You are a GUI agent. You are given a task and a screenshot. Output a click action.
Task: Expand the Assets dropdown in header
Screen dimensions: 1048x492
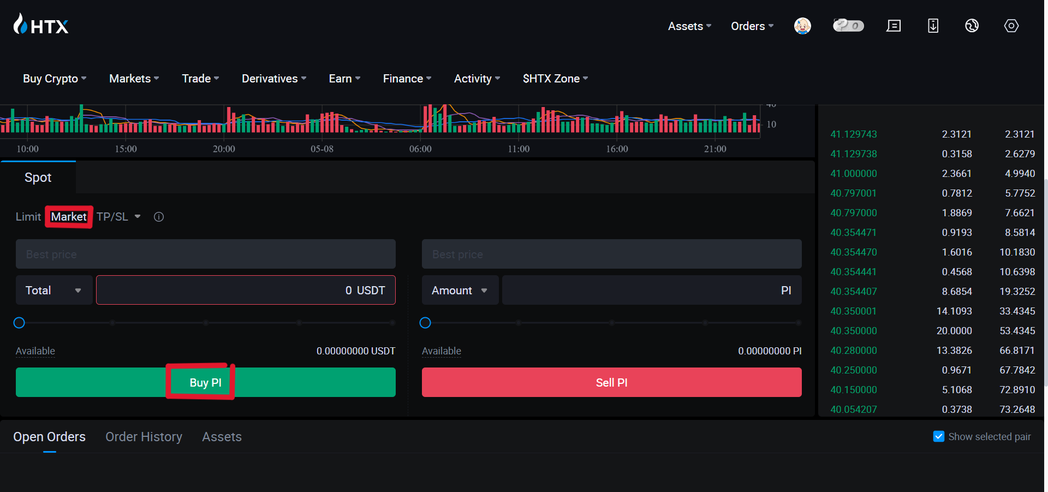689,26
